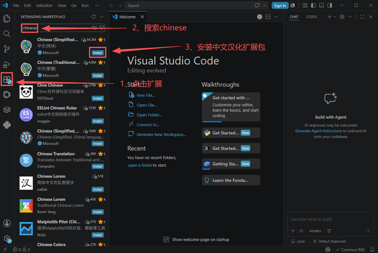Viewport: 378px width, 253px height.
Task: Click the Sign In button
Action: (280, 5)
